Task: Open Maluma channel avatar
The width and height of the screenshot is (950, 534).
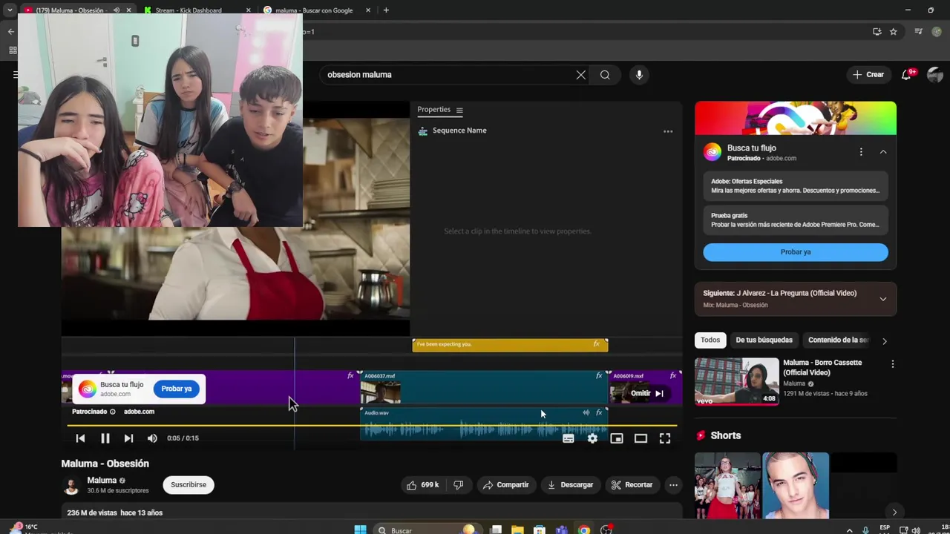Action: point(71,486)
